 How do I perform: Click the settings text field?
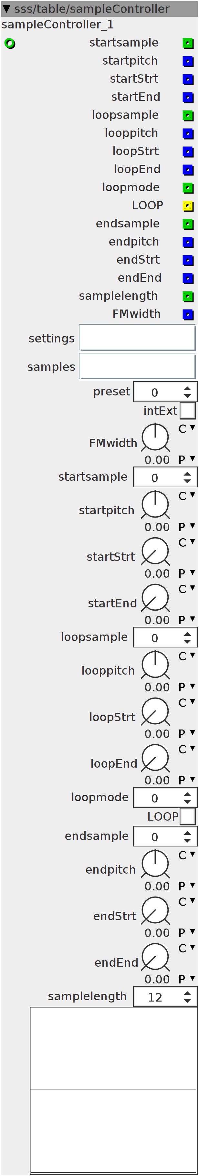[137, 338]
